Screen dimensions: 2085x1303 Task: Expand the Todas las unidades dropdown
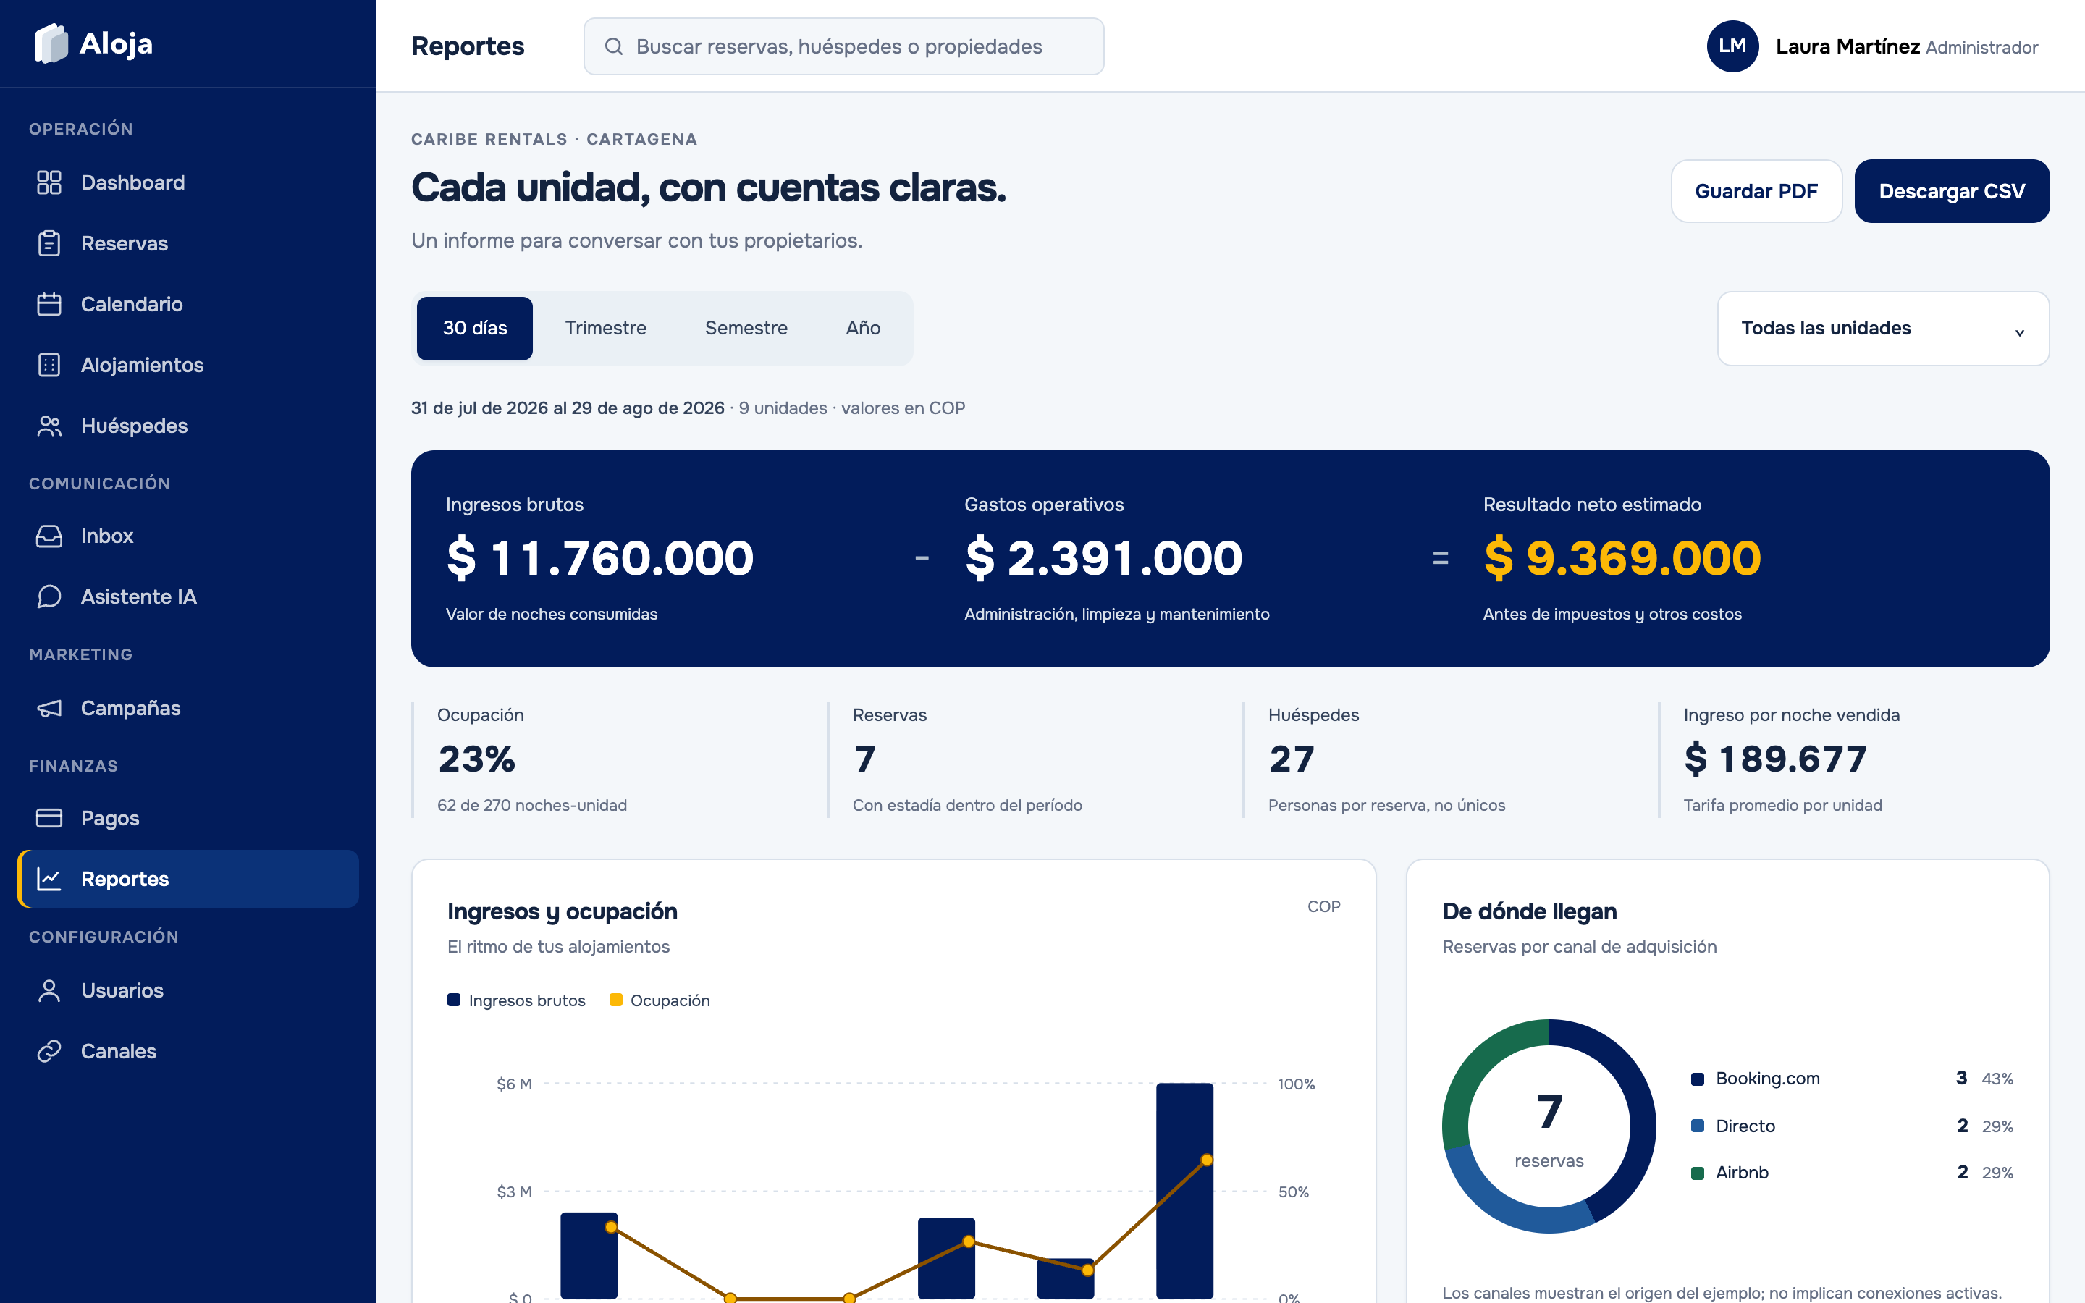pos(1884,329)
